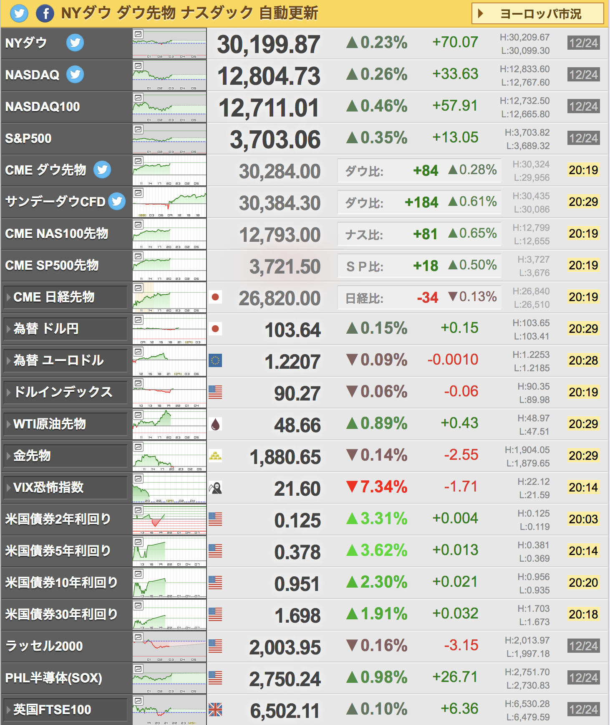This screenshot has width=610, height=725.
Task: Click UK flag in 英国FTSE100 row
Action: pos(215,710)
